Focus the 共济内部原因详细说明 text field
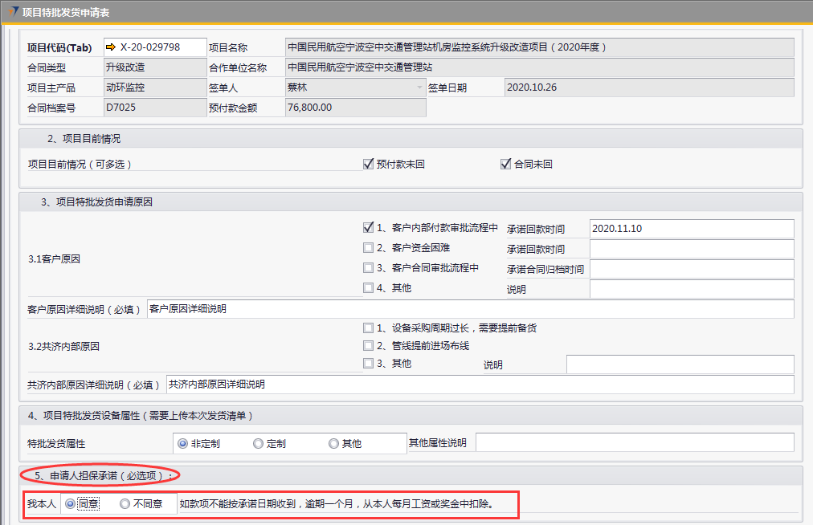 click(480, 385)
